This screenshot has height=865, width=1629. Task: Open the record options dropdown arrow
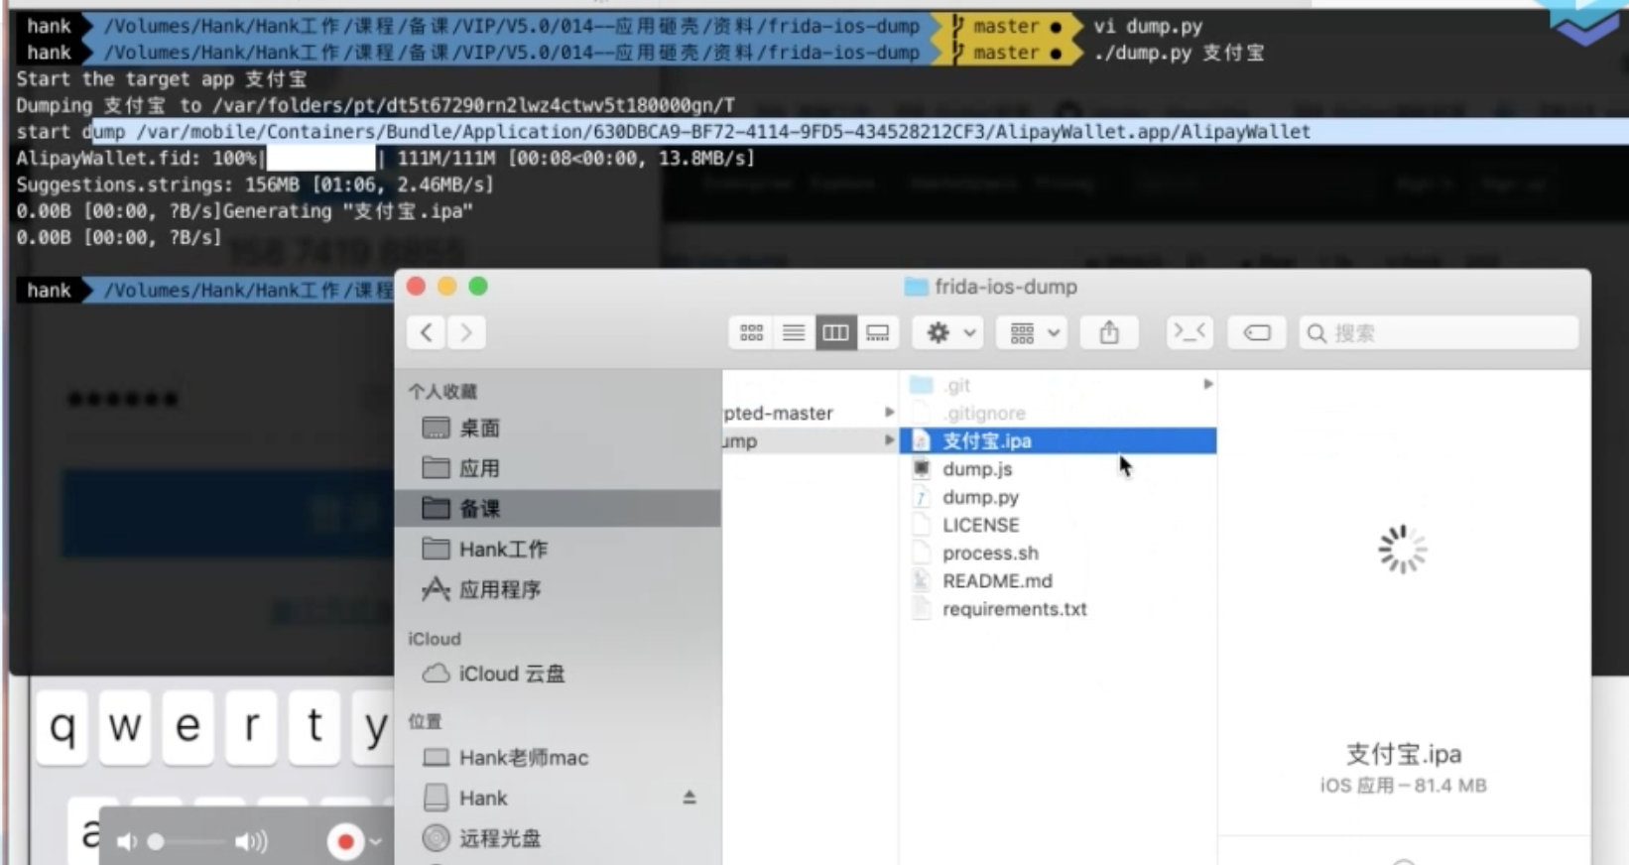(x=376, y=842)
